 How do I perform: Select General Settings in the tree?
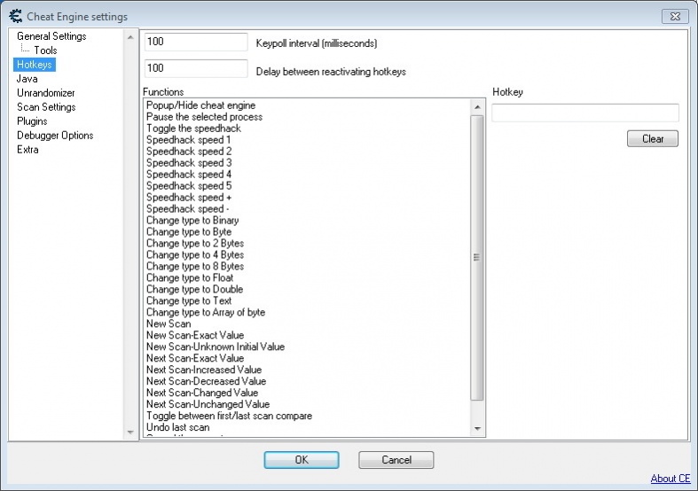click(x=51, y=36)
